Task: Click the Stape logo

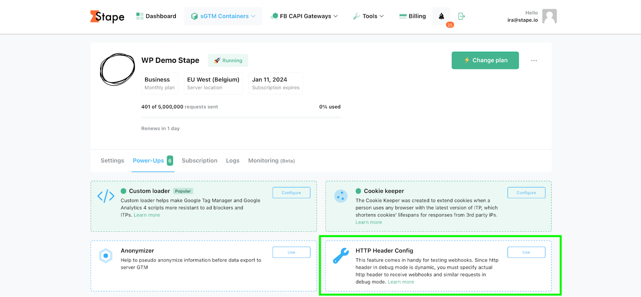Action: [x=107, y=16]
